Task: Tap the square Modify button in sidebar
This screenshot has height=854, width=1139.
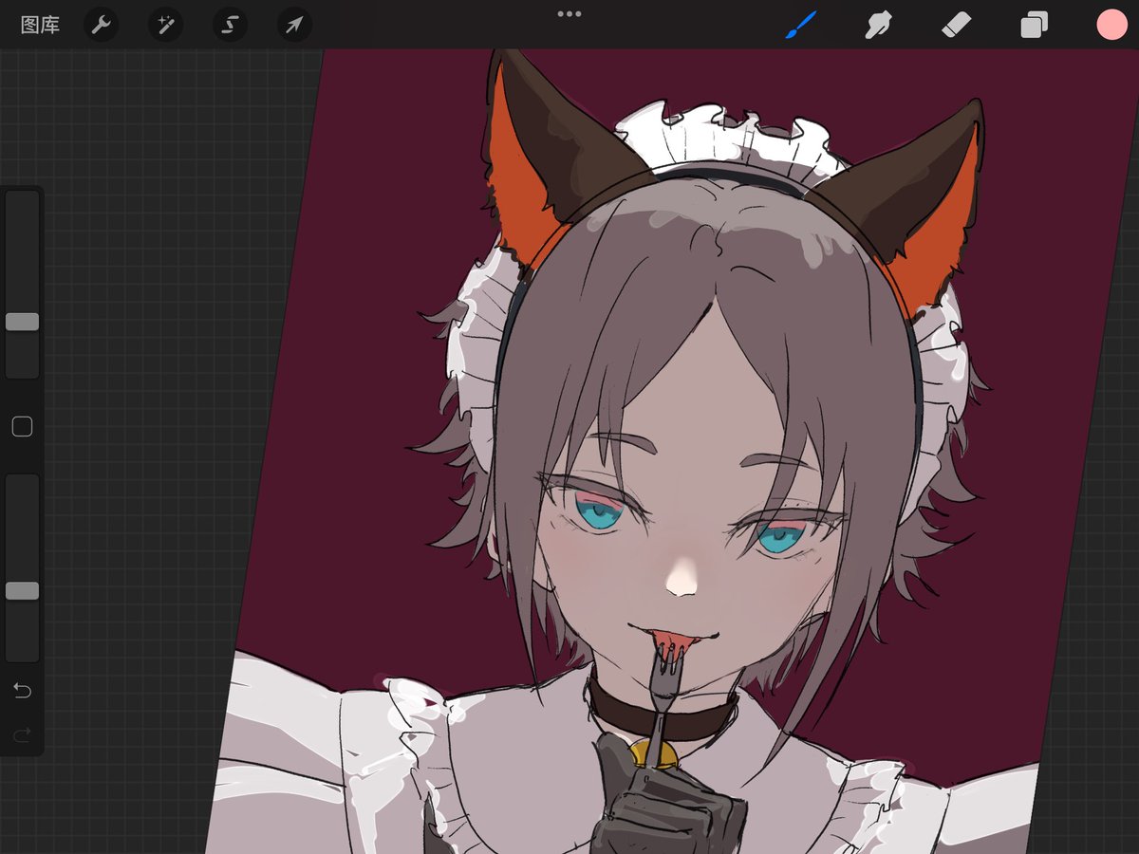Action: tap(22, 427)
